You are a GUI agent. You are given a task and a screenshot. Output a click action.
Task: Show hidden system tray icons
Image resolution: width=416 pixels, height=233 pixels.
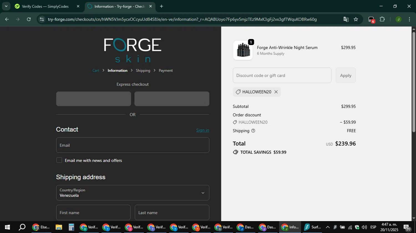[328, 227]
